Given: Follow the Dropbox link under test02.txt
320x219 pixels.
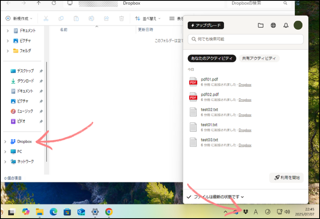Looking at the screenshot, I should pyautogui.click(x=245, y=115).
